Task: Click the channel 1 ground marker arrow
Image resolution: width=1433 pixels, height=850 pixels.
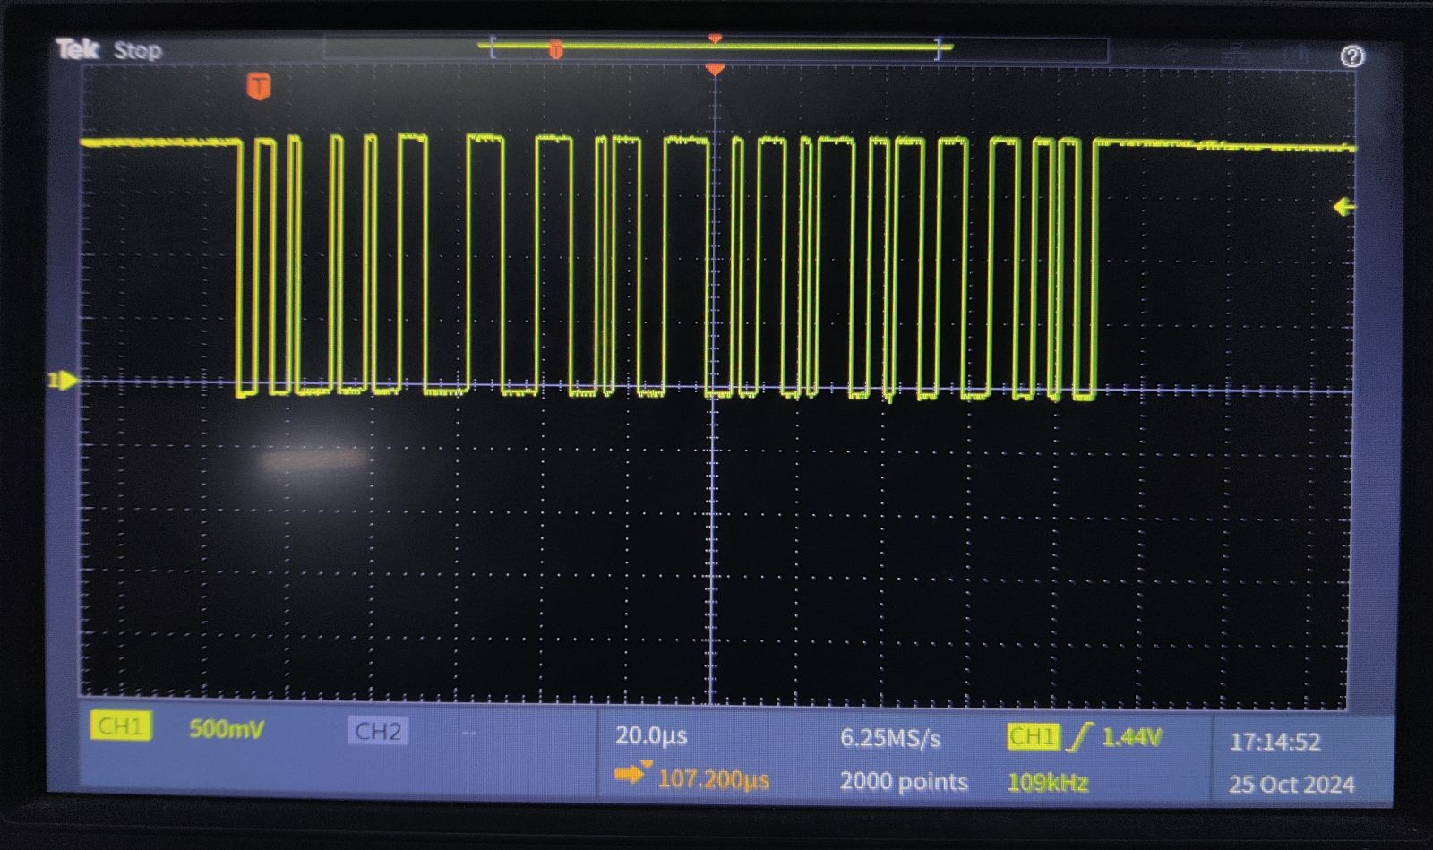Action: pyautogui.click(x=63, y=381)
